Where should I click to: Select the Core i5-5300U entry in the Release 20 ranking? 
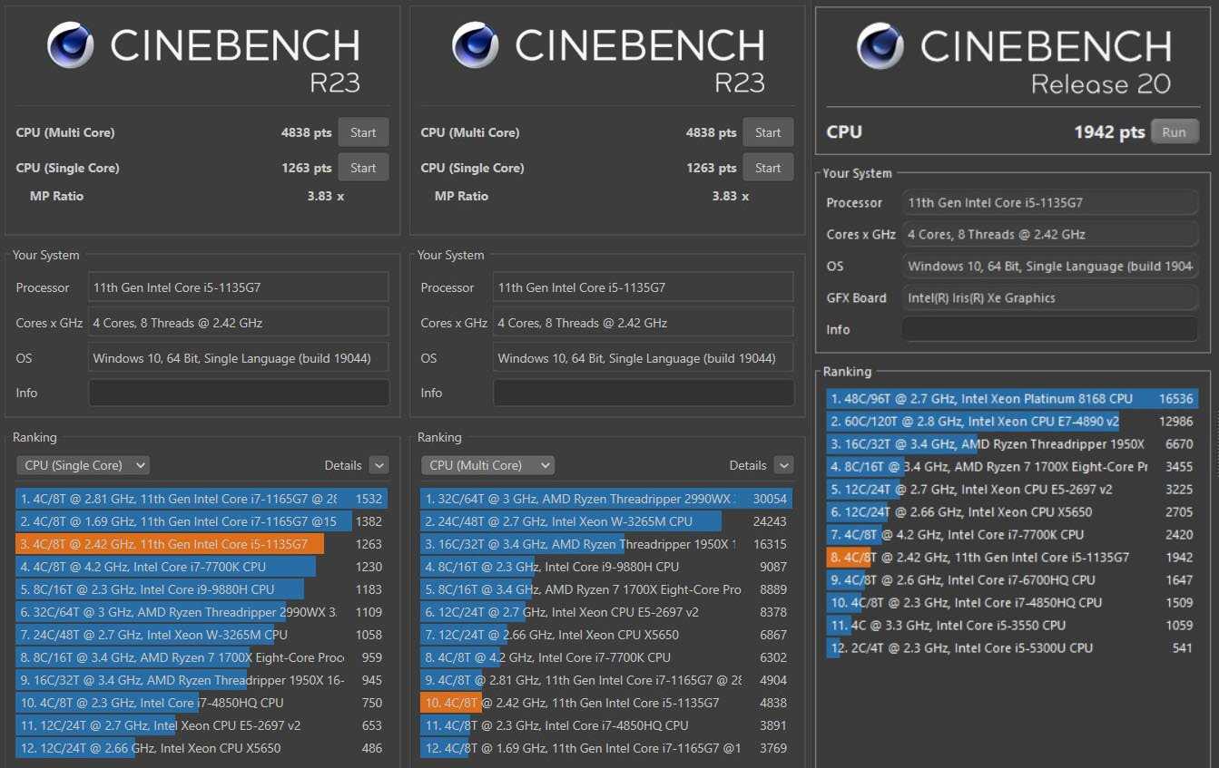(x=1012, y=648)
